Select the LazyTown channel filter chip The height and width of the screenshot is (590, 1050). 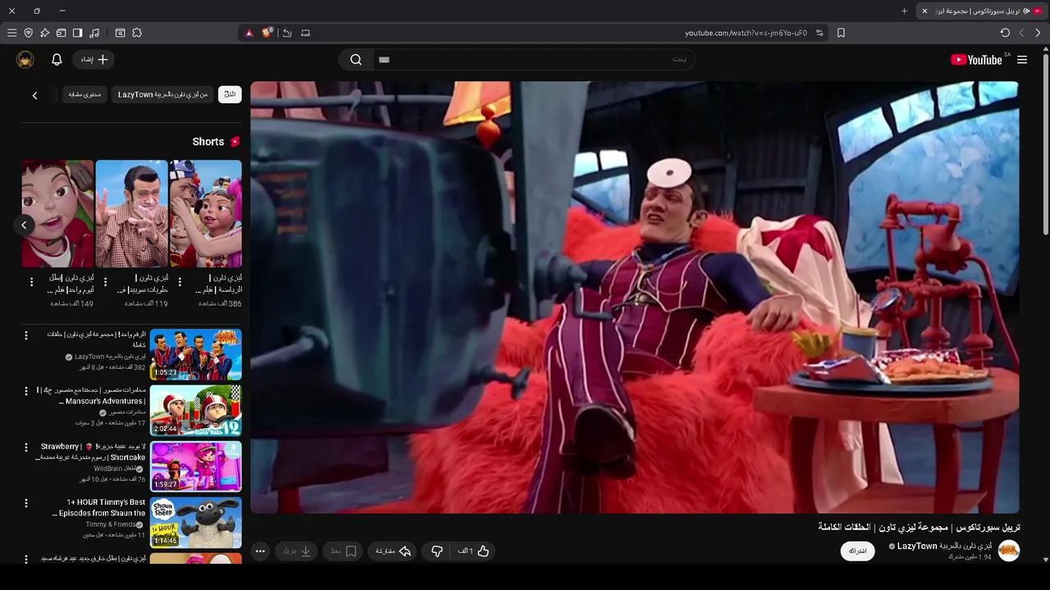coord(163,94)
